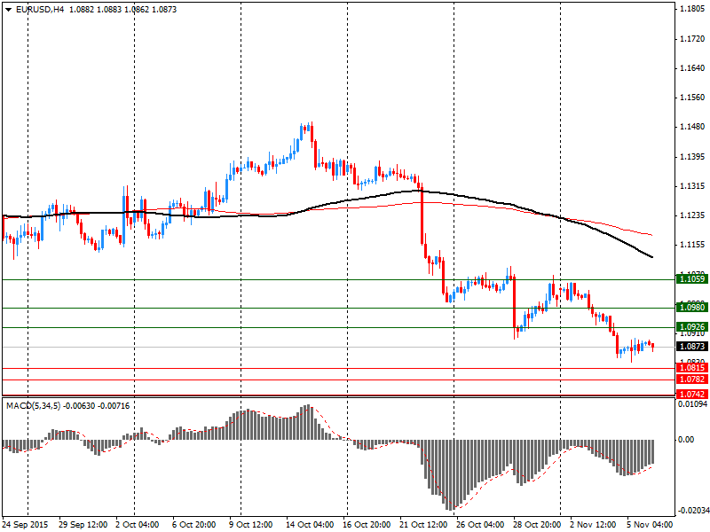Viewport: 710px width, 532px height.
Task: Click the MACD zero level 0.00 label
Action: 685,439
